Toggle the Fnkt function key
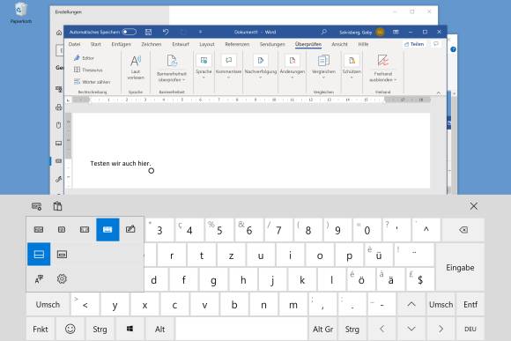This screenshot has width=511, height=341. pyautogui.click(x=41, y=329)
